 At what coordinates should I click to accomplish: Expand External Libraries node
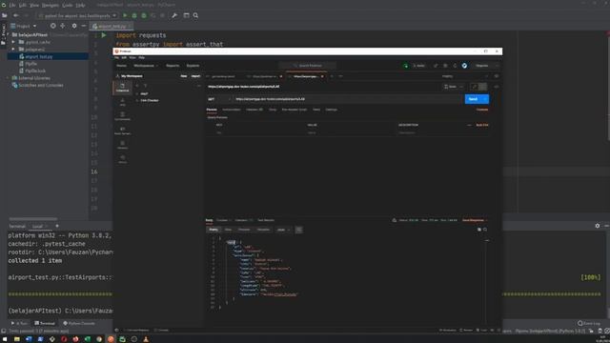point(9,78)
